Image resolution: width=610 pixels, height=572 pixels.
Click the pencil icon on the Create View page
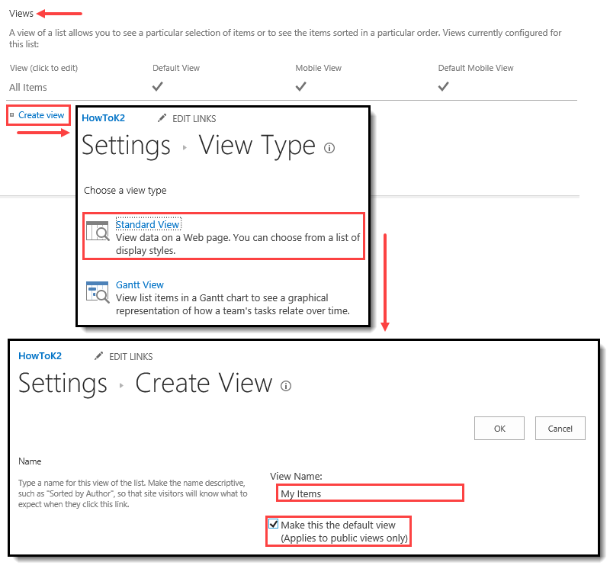coord(98,356)
